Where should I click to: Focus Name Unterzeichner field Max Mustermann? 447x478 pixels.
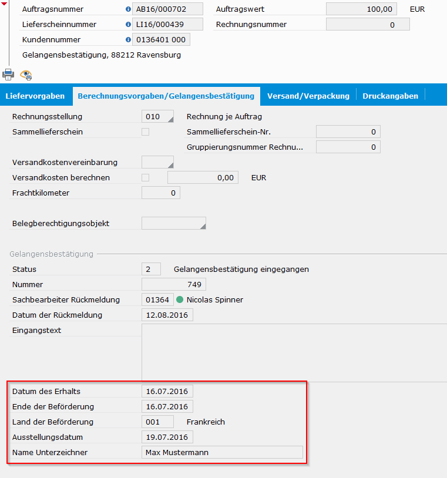tap(222, 452)
